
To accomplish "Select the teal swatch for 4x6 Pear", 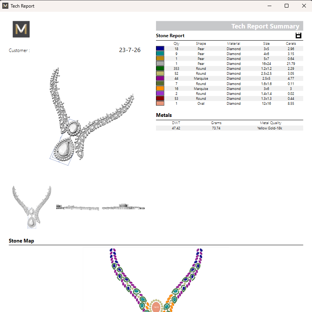I will click(160, 54).
